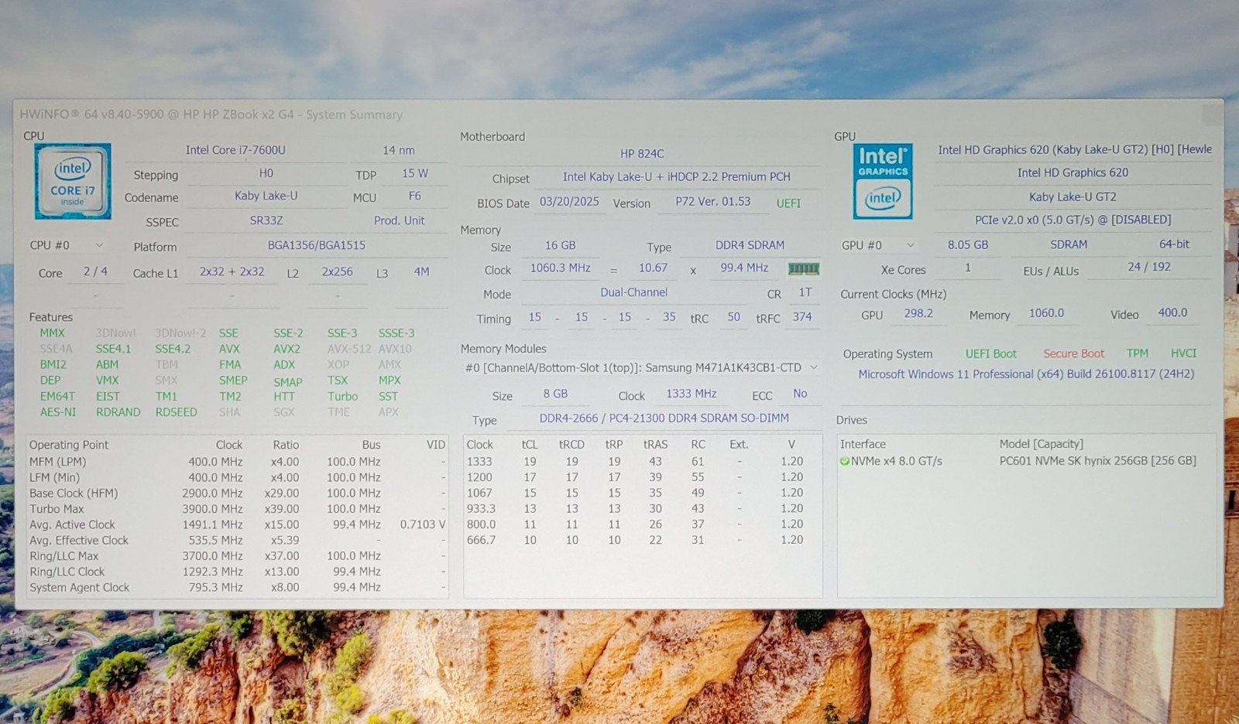1239x724 pixels.
Task: Click the DDR4 SDRAM memory type
Action: click(x=750, y=245)
